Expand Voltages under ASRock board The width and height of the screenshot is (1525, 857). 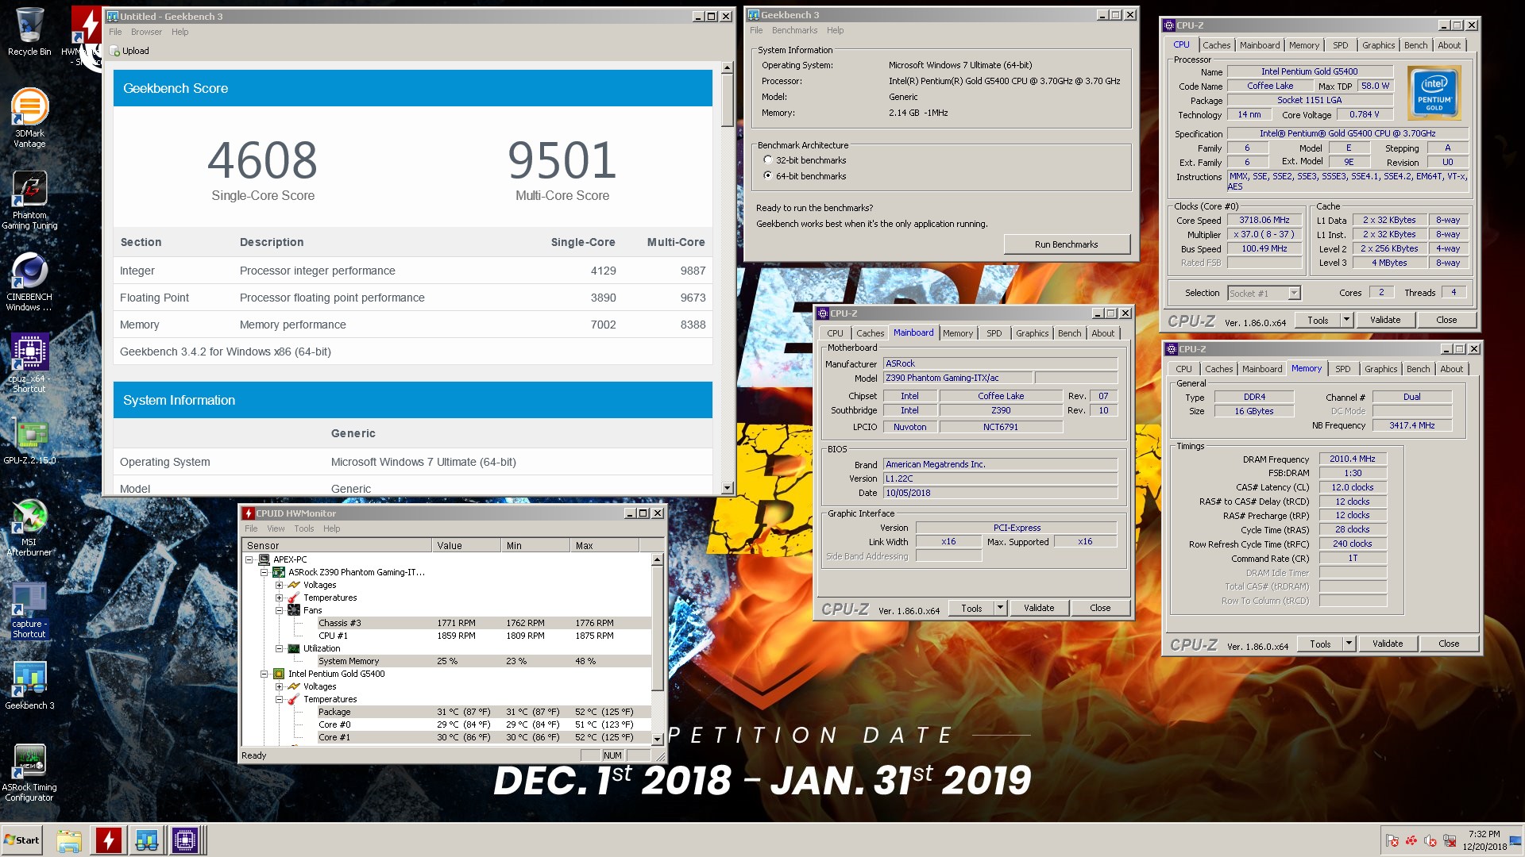[x=279, y=585]
